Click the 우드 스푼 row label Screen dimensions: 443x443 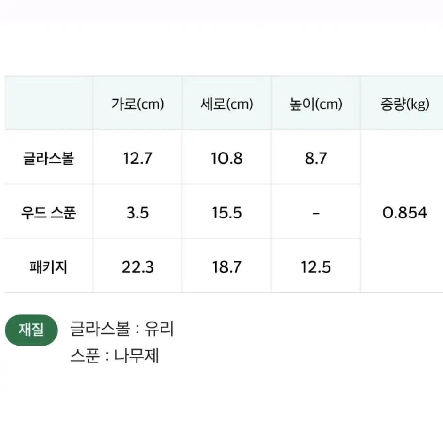(x=48, y=212)
